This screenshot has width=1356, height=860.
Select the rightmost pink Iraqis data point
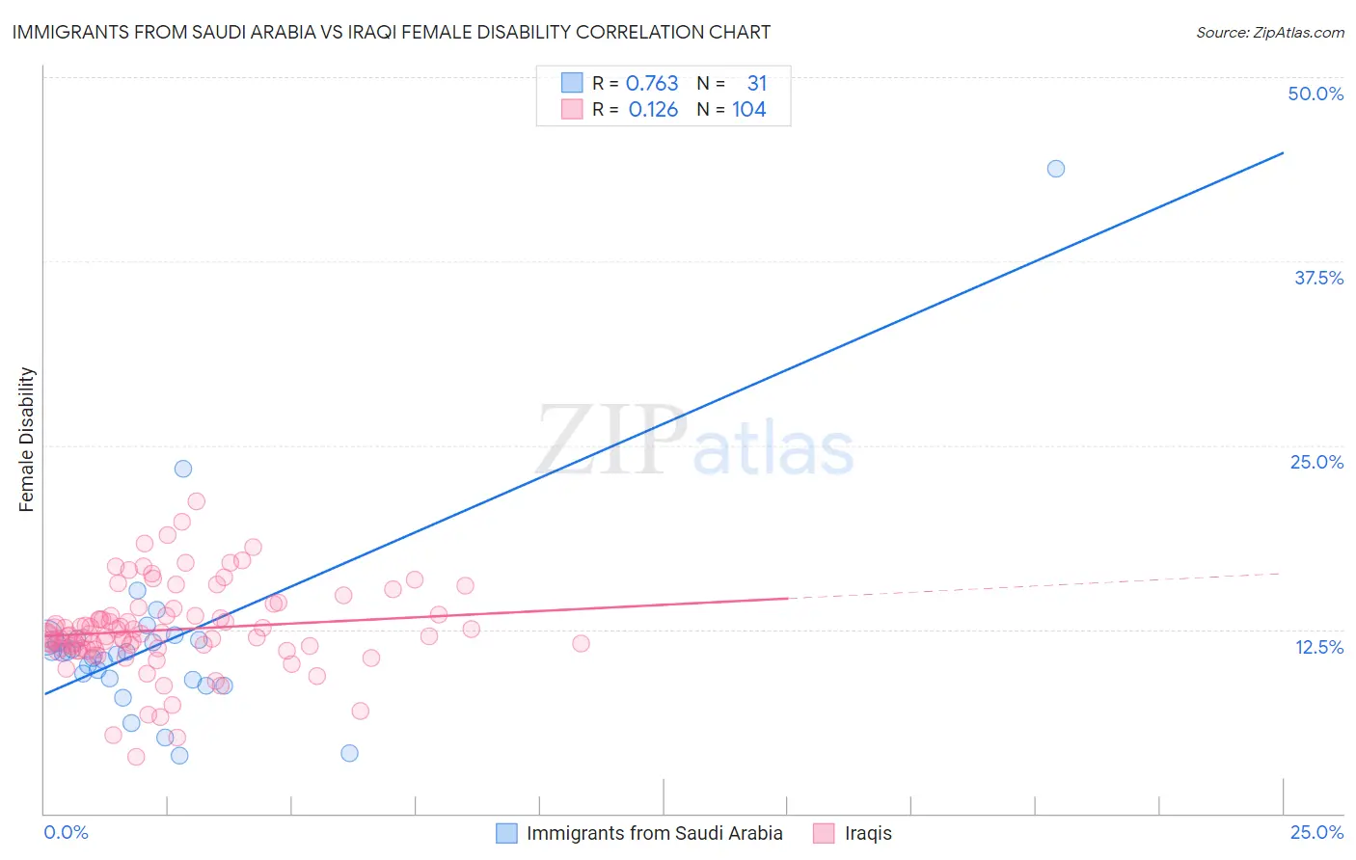click(581, 643)
